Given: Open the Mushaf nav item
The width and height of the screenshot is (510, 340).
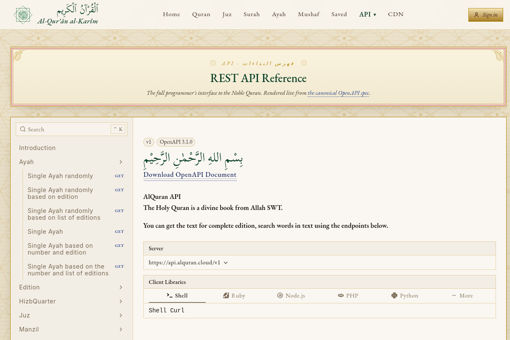Looking at the screenshot, I should pyautogui.click(x=309, y=14).
